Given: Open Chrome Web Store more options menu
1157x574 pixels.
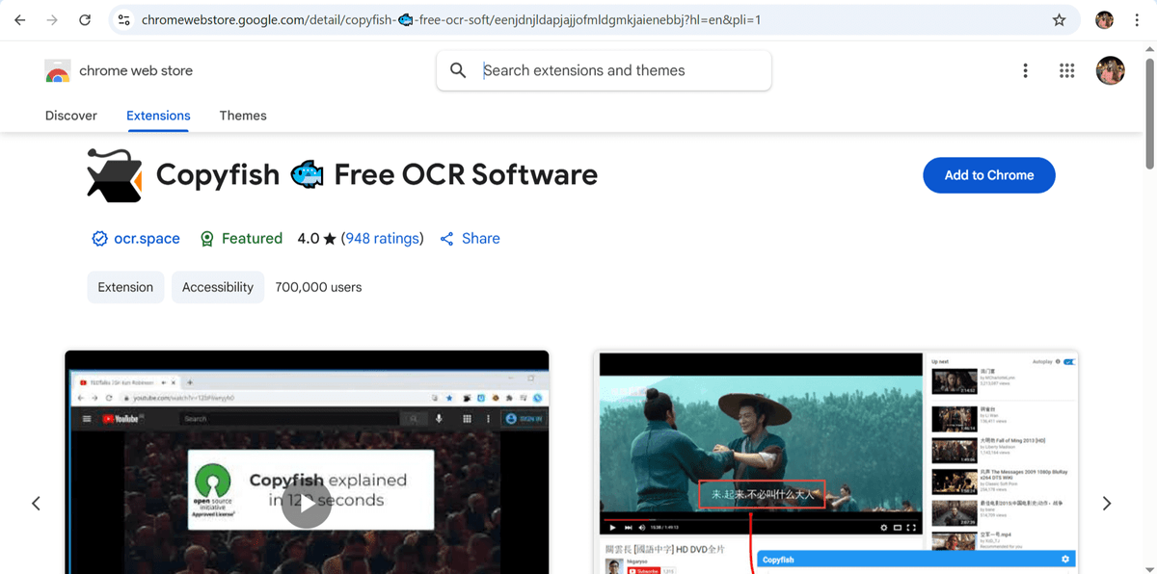Looking at the screenshot, I should click(1025, 70).
